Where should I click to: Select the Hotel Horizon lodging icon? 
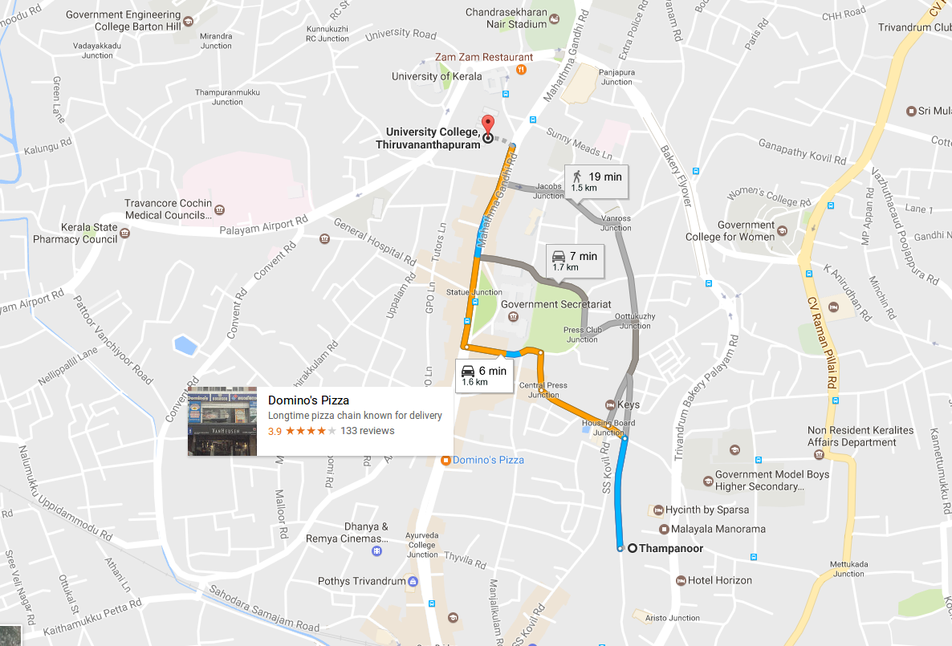point(681,580)
